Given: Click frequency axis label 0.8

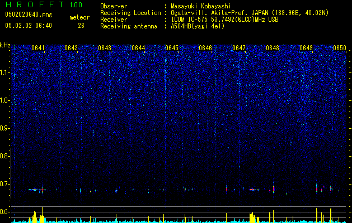Looking at the screenshot, I should [4, 156].
